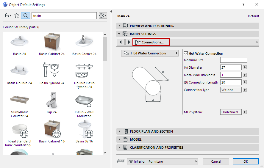The image size is (264, 168).
Task: Open the Diameter value arrow
Action: click(245, 67)
